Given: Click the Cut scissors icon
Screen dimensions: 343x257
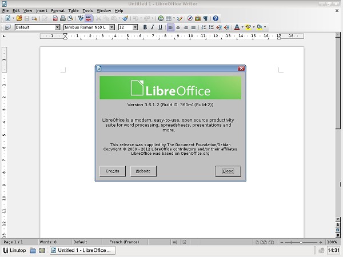Looking at the screenshot, I should point(99,18).
